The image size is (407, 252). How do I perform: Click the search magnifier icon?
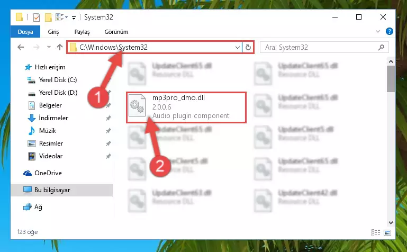tap(381, 47)
